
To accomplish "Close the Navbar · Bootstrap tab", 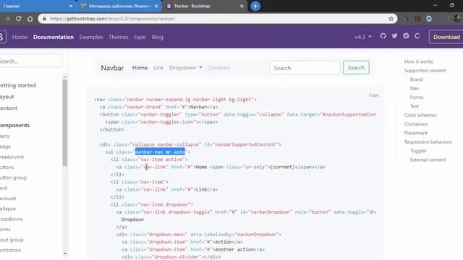I will tap(242, 6).
